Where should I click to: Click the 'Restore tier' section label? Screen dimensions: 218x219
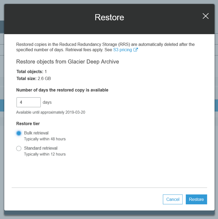click(x=28, y=124)
